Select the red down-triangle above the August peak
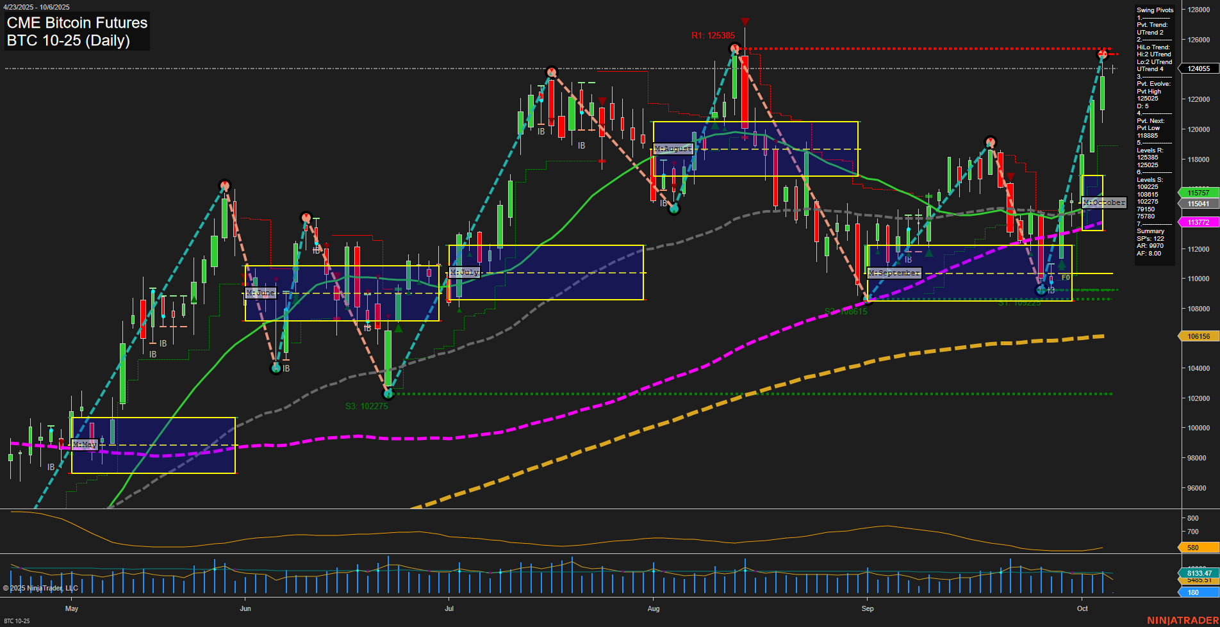Image resolution: width=1220 pixels, height=627 pixels. (x=745, y=22)
